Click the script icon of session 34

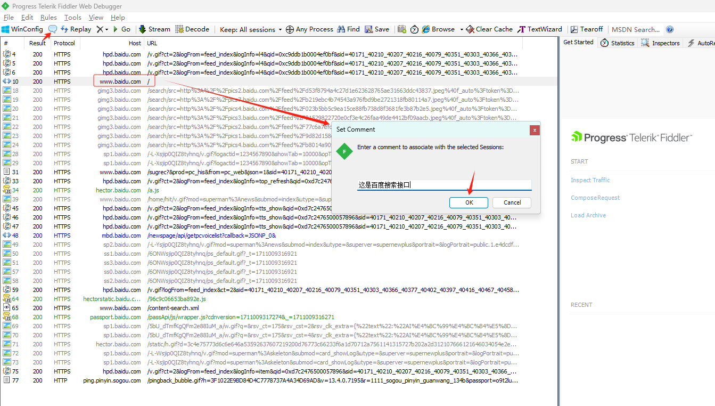coord(7,190)
